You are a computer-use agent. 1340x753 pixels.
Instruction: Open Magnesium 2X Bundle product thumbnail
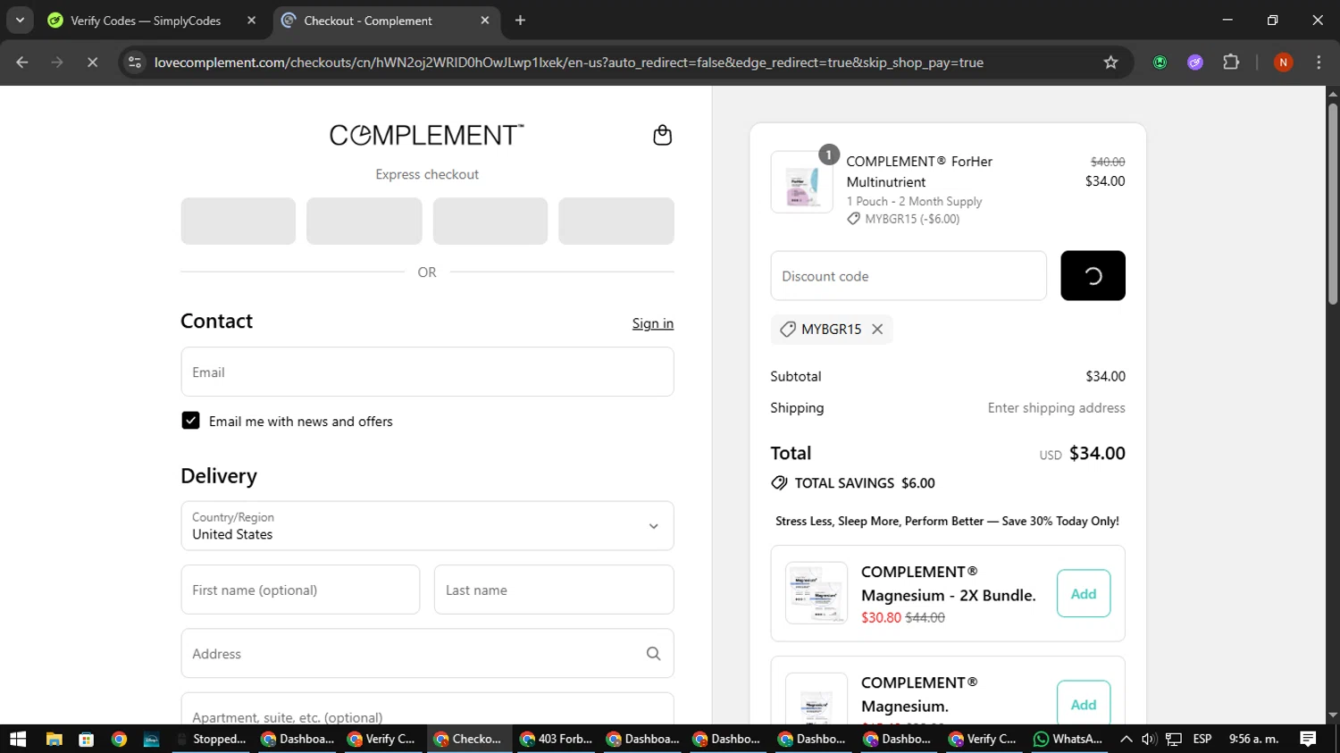(817, 593)
